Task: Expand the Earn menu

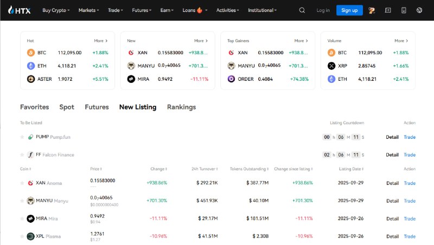Action: coord(167,10)
